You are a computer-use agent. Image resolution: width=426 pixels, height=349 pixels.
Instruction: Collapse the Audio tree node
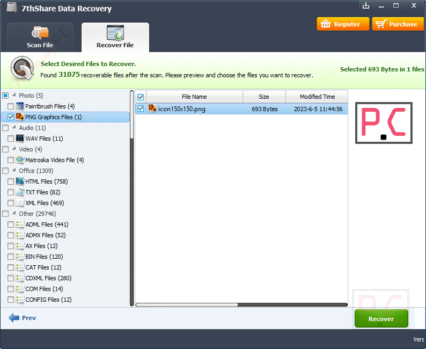(14, 127)
